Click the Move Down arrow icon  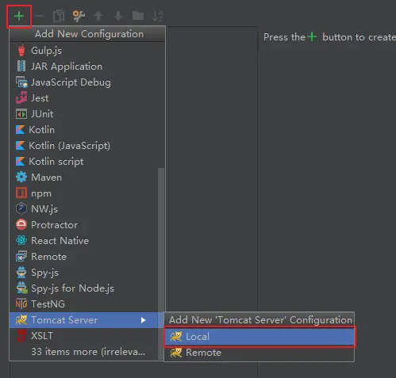click(x=118, y=16)
